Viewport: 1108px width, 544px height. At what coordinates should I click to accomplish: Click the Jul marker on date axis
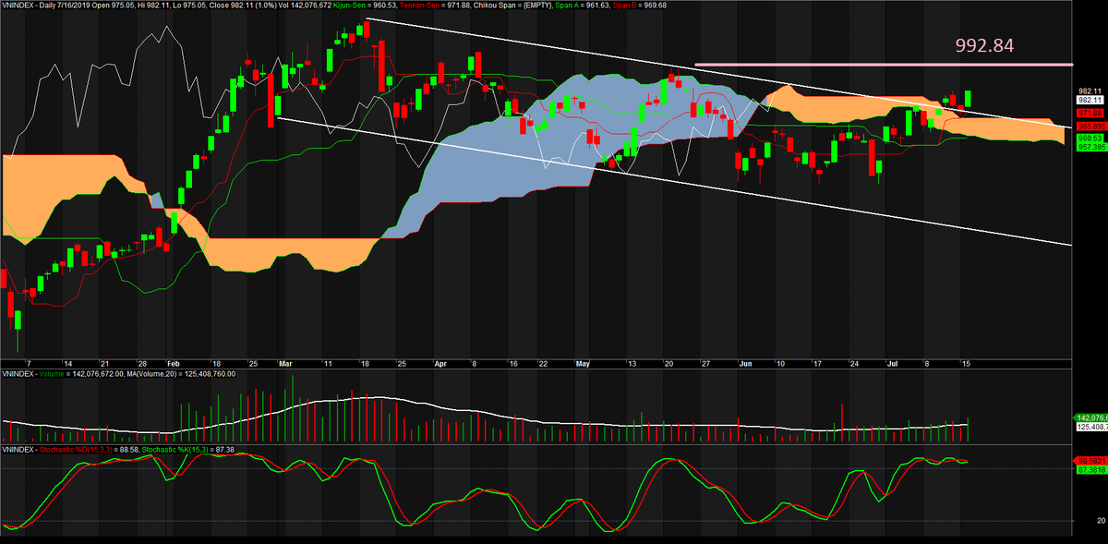click(x=890, y=364)
